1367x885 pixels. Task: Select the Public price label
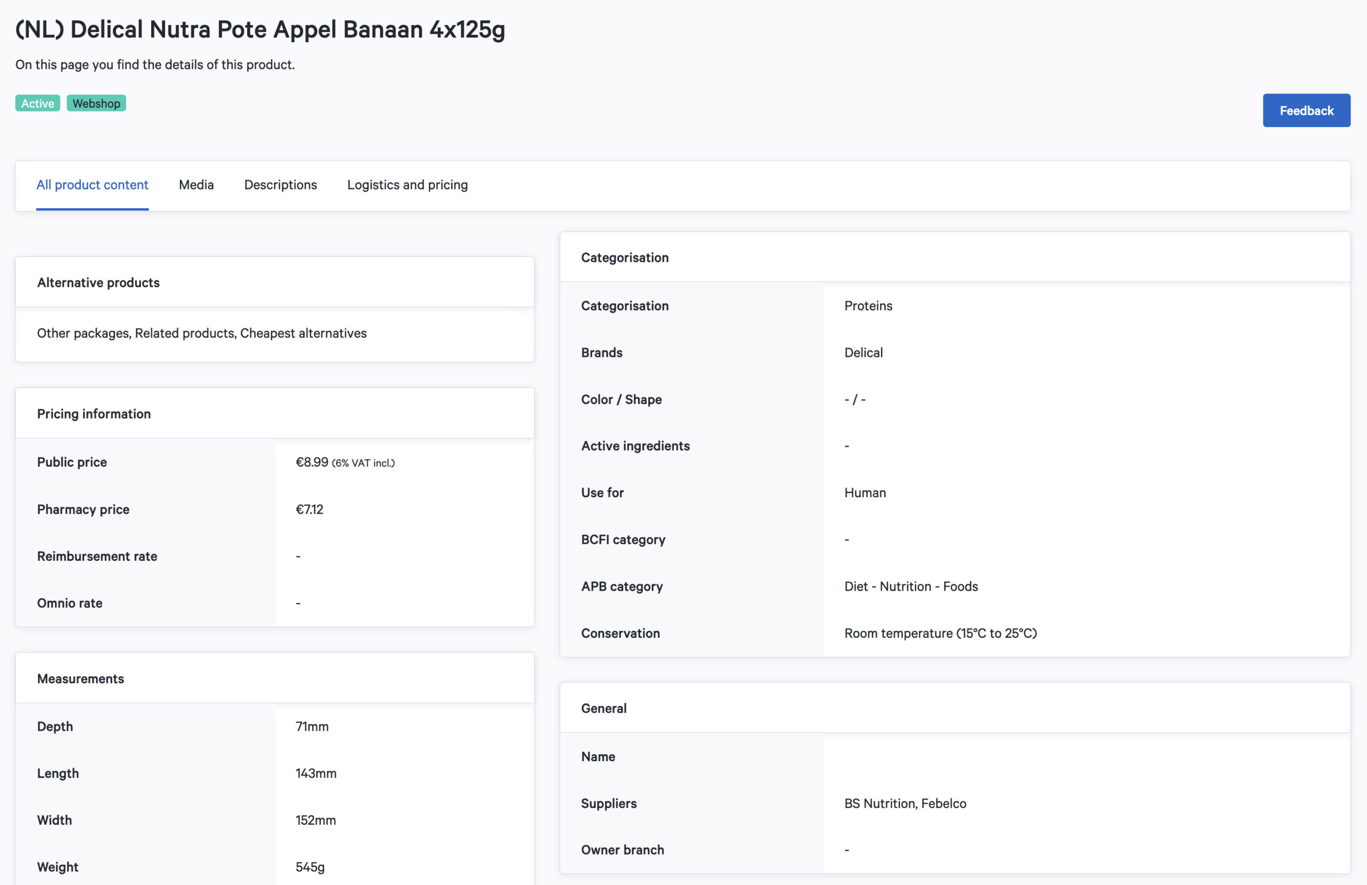(72, 462)
